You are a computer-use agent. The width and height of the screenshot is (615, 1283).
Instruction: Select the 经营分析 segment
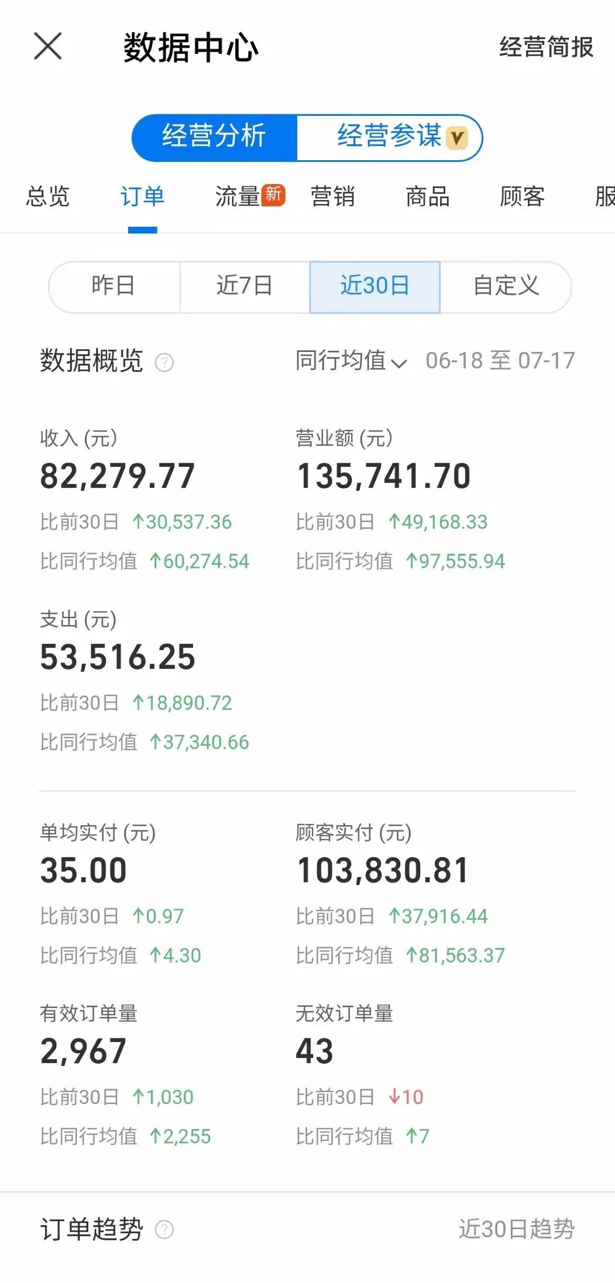[x=214, y=137]
